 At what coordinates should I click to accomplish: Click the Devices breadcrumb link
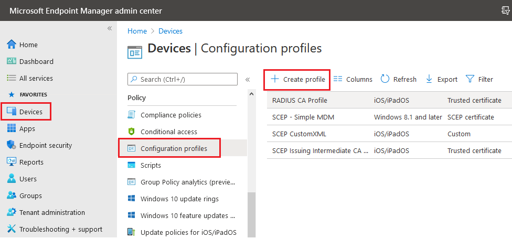(x=170, y=31)
